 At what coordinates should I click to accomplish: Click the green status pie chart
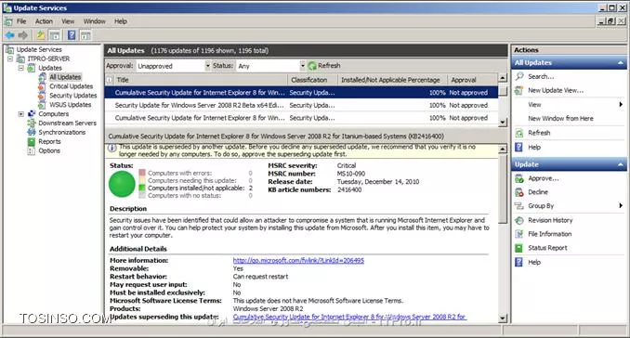[122, 184]
